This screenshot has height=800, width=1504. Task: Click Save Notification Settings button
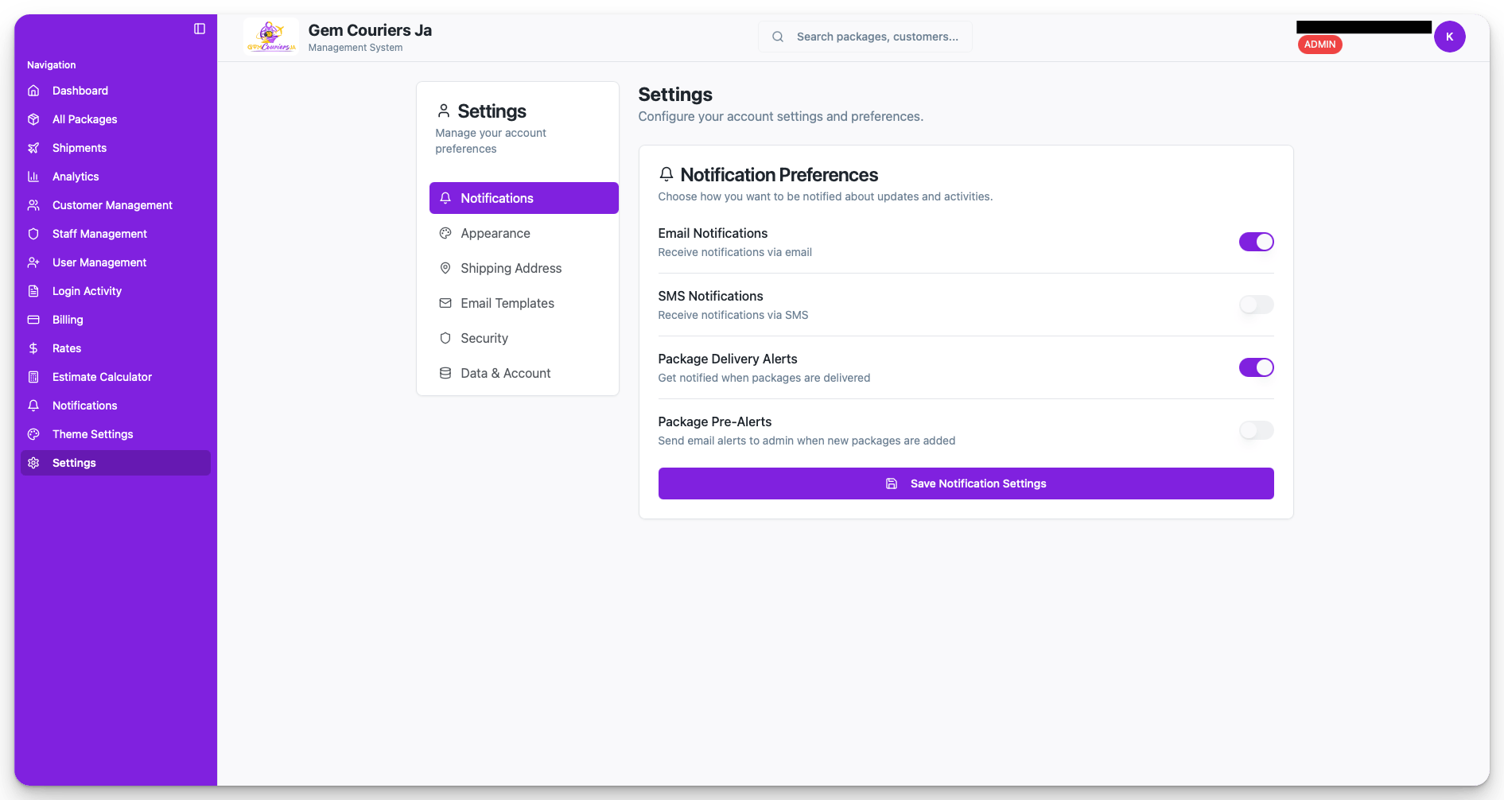[966, 483]
